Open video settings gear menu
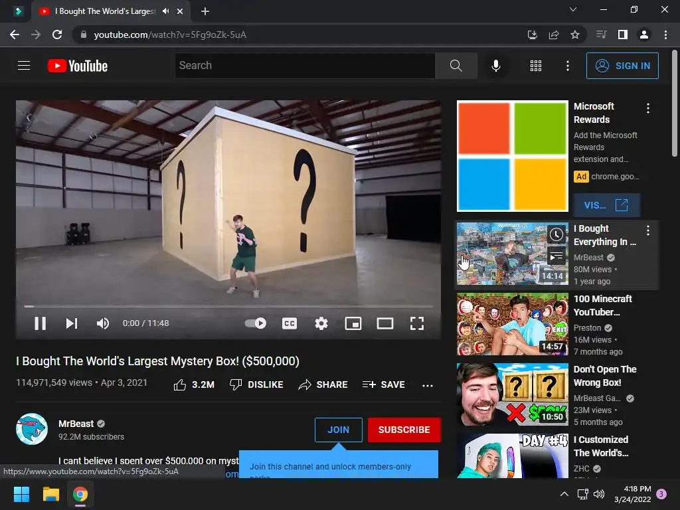The image size is (680, 510). [321, 323]
